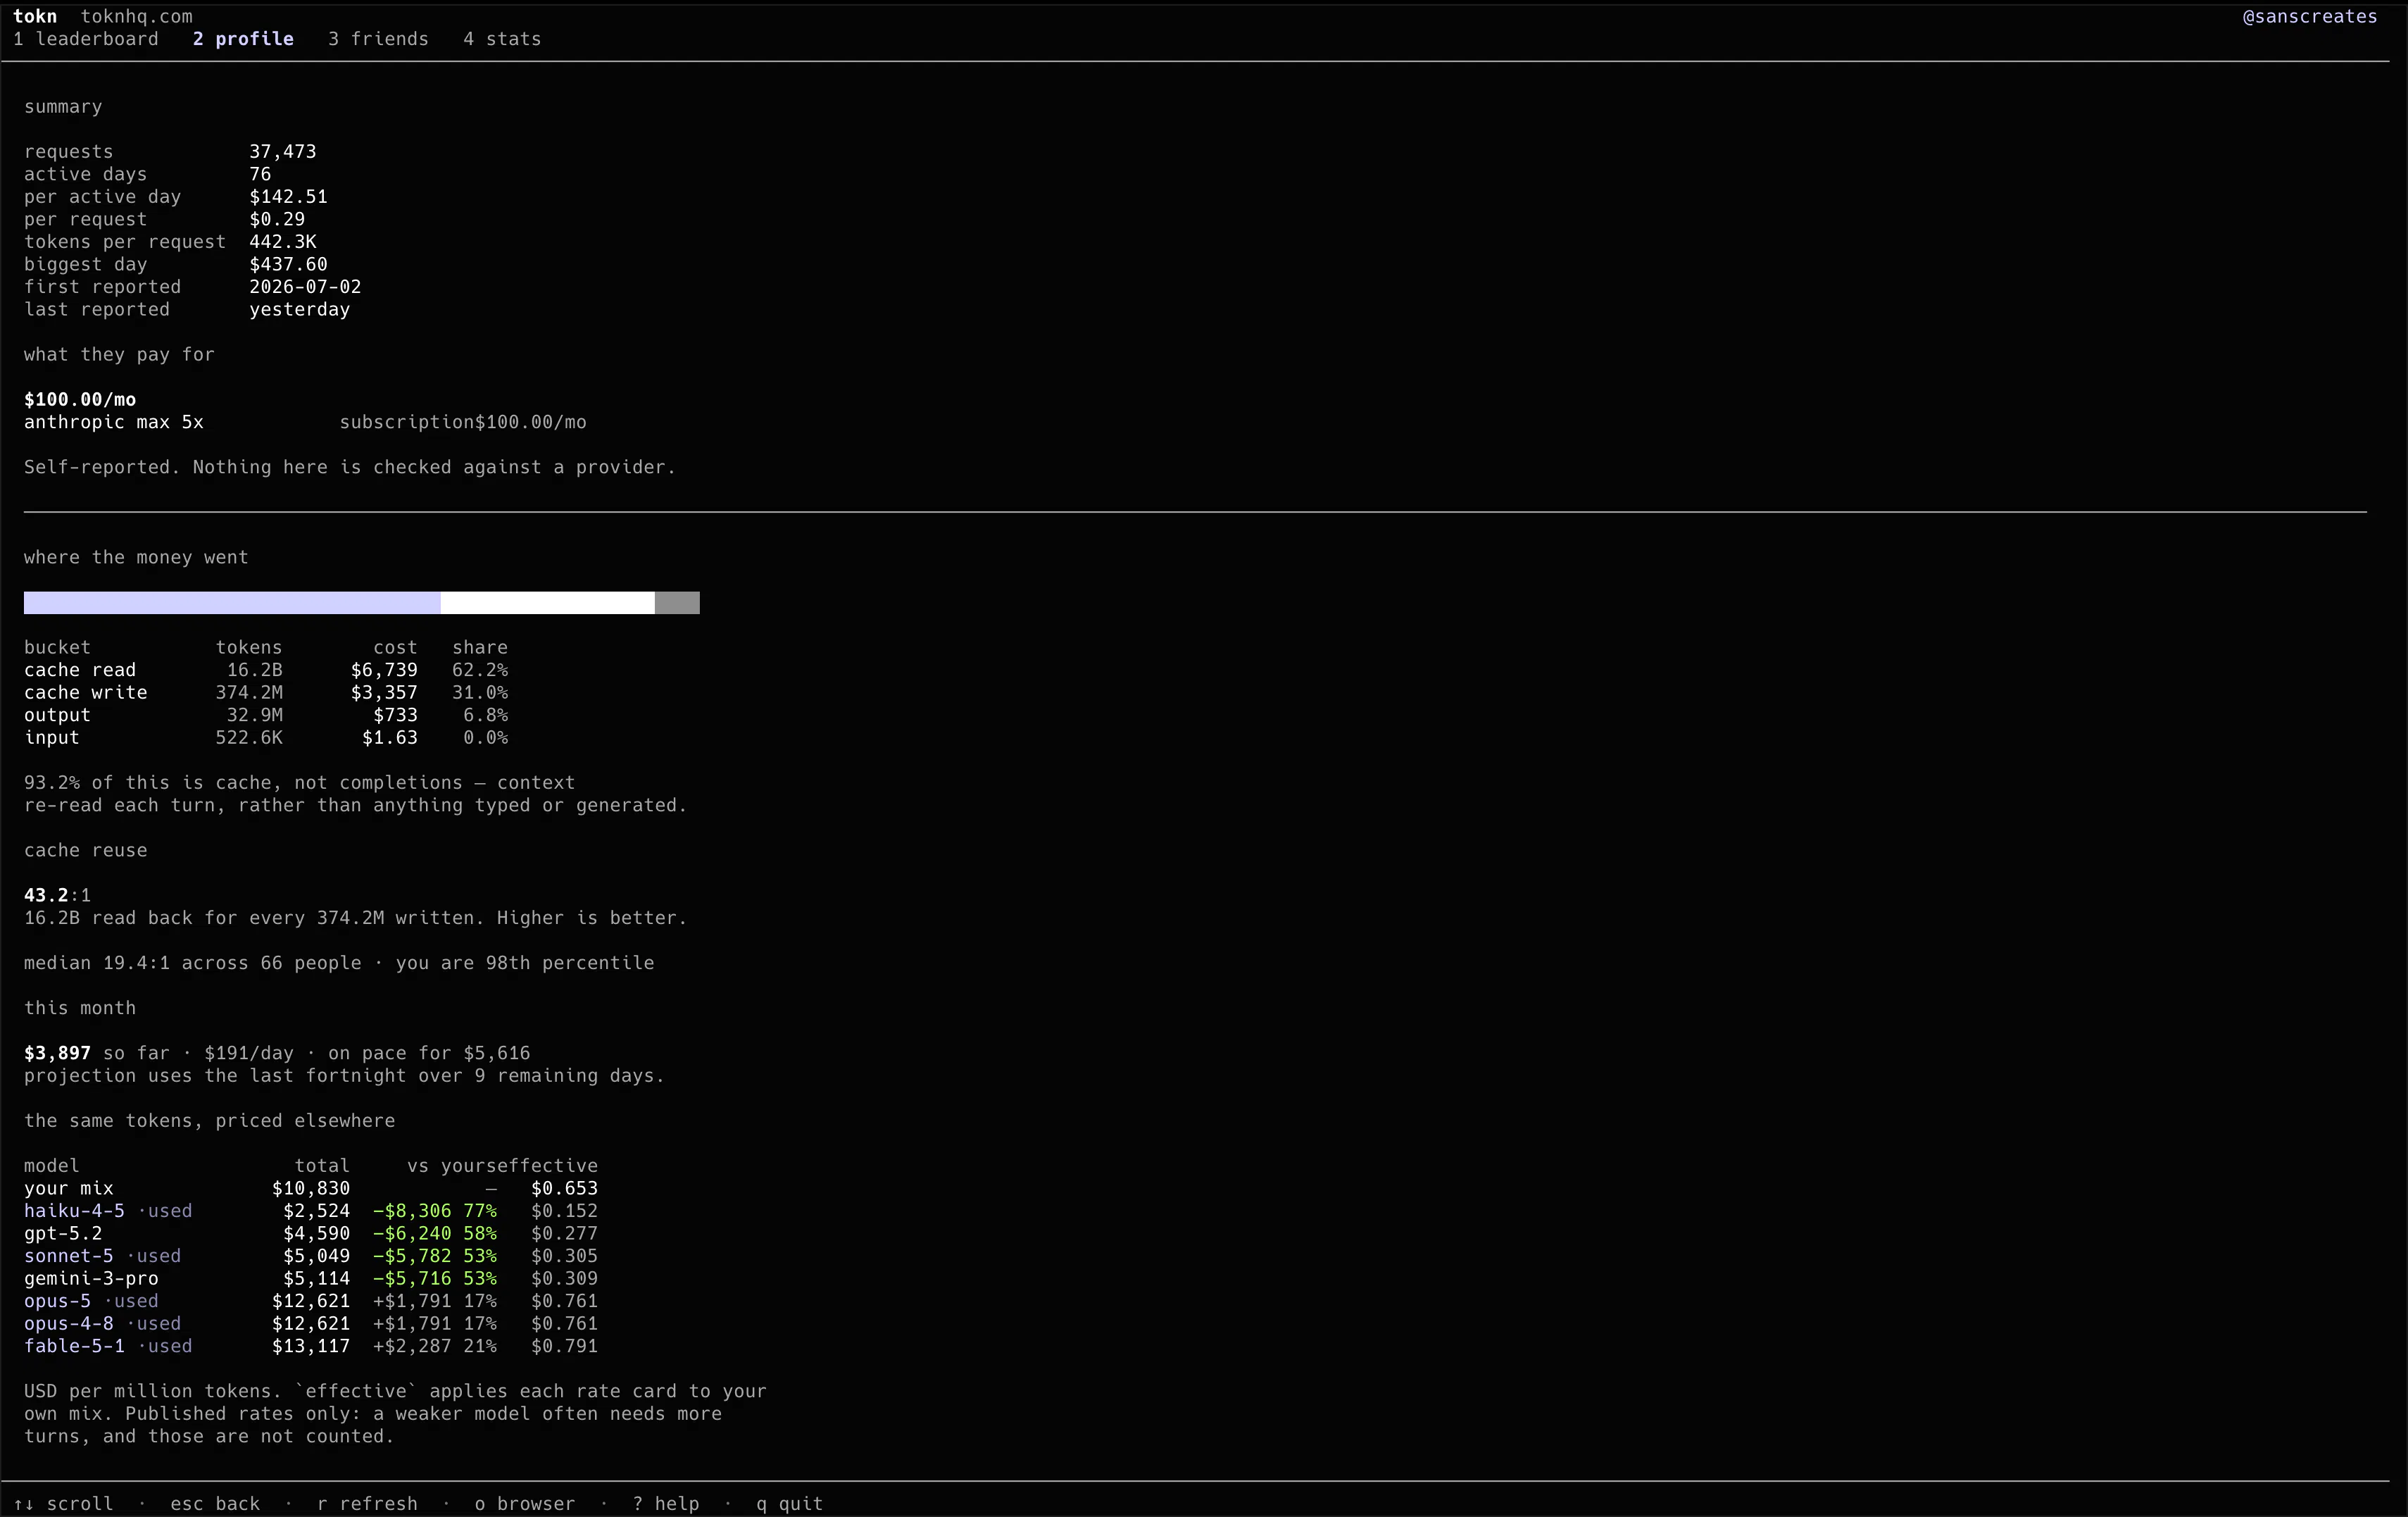Click 'esc back' in the footer
The height and width of the screenshot is (1517, 2408).
(215, 1503)
